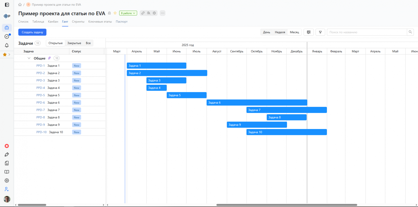
Task: Open project settings gear near title
Action: tap(154, 13)
